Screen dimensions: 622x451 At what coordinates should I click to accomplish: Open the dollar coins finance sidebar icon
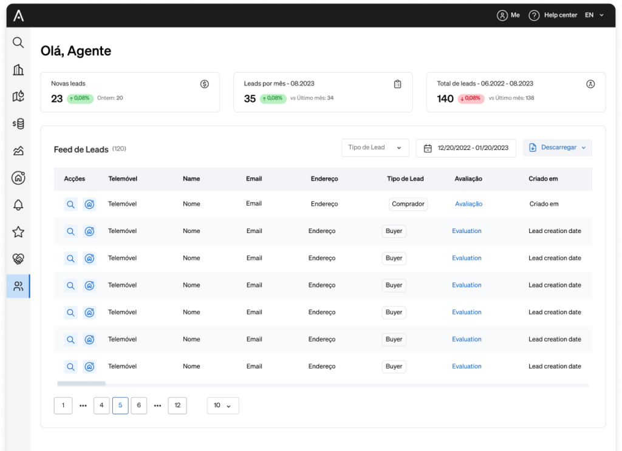[x=18, y=124]
